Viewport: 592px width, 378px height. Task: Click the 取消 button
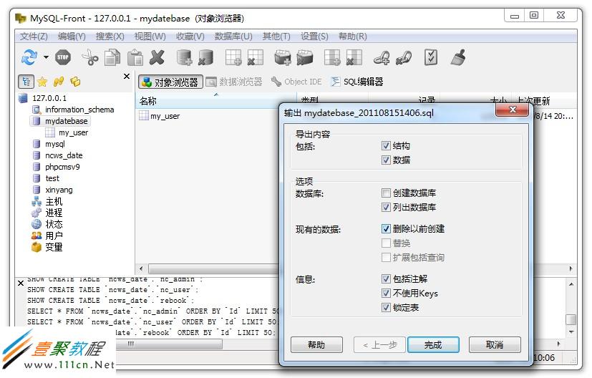(495, 345)
